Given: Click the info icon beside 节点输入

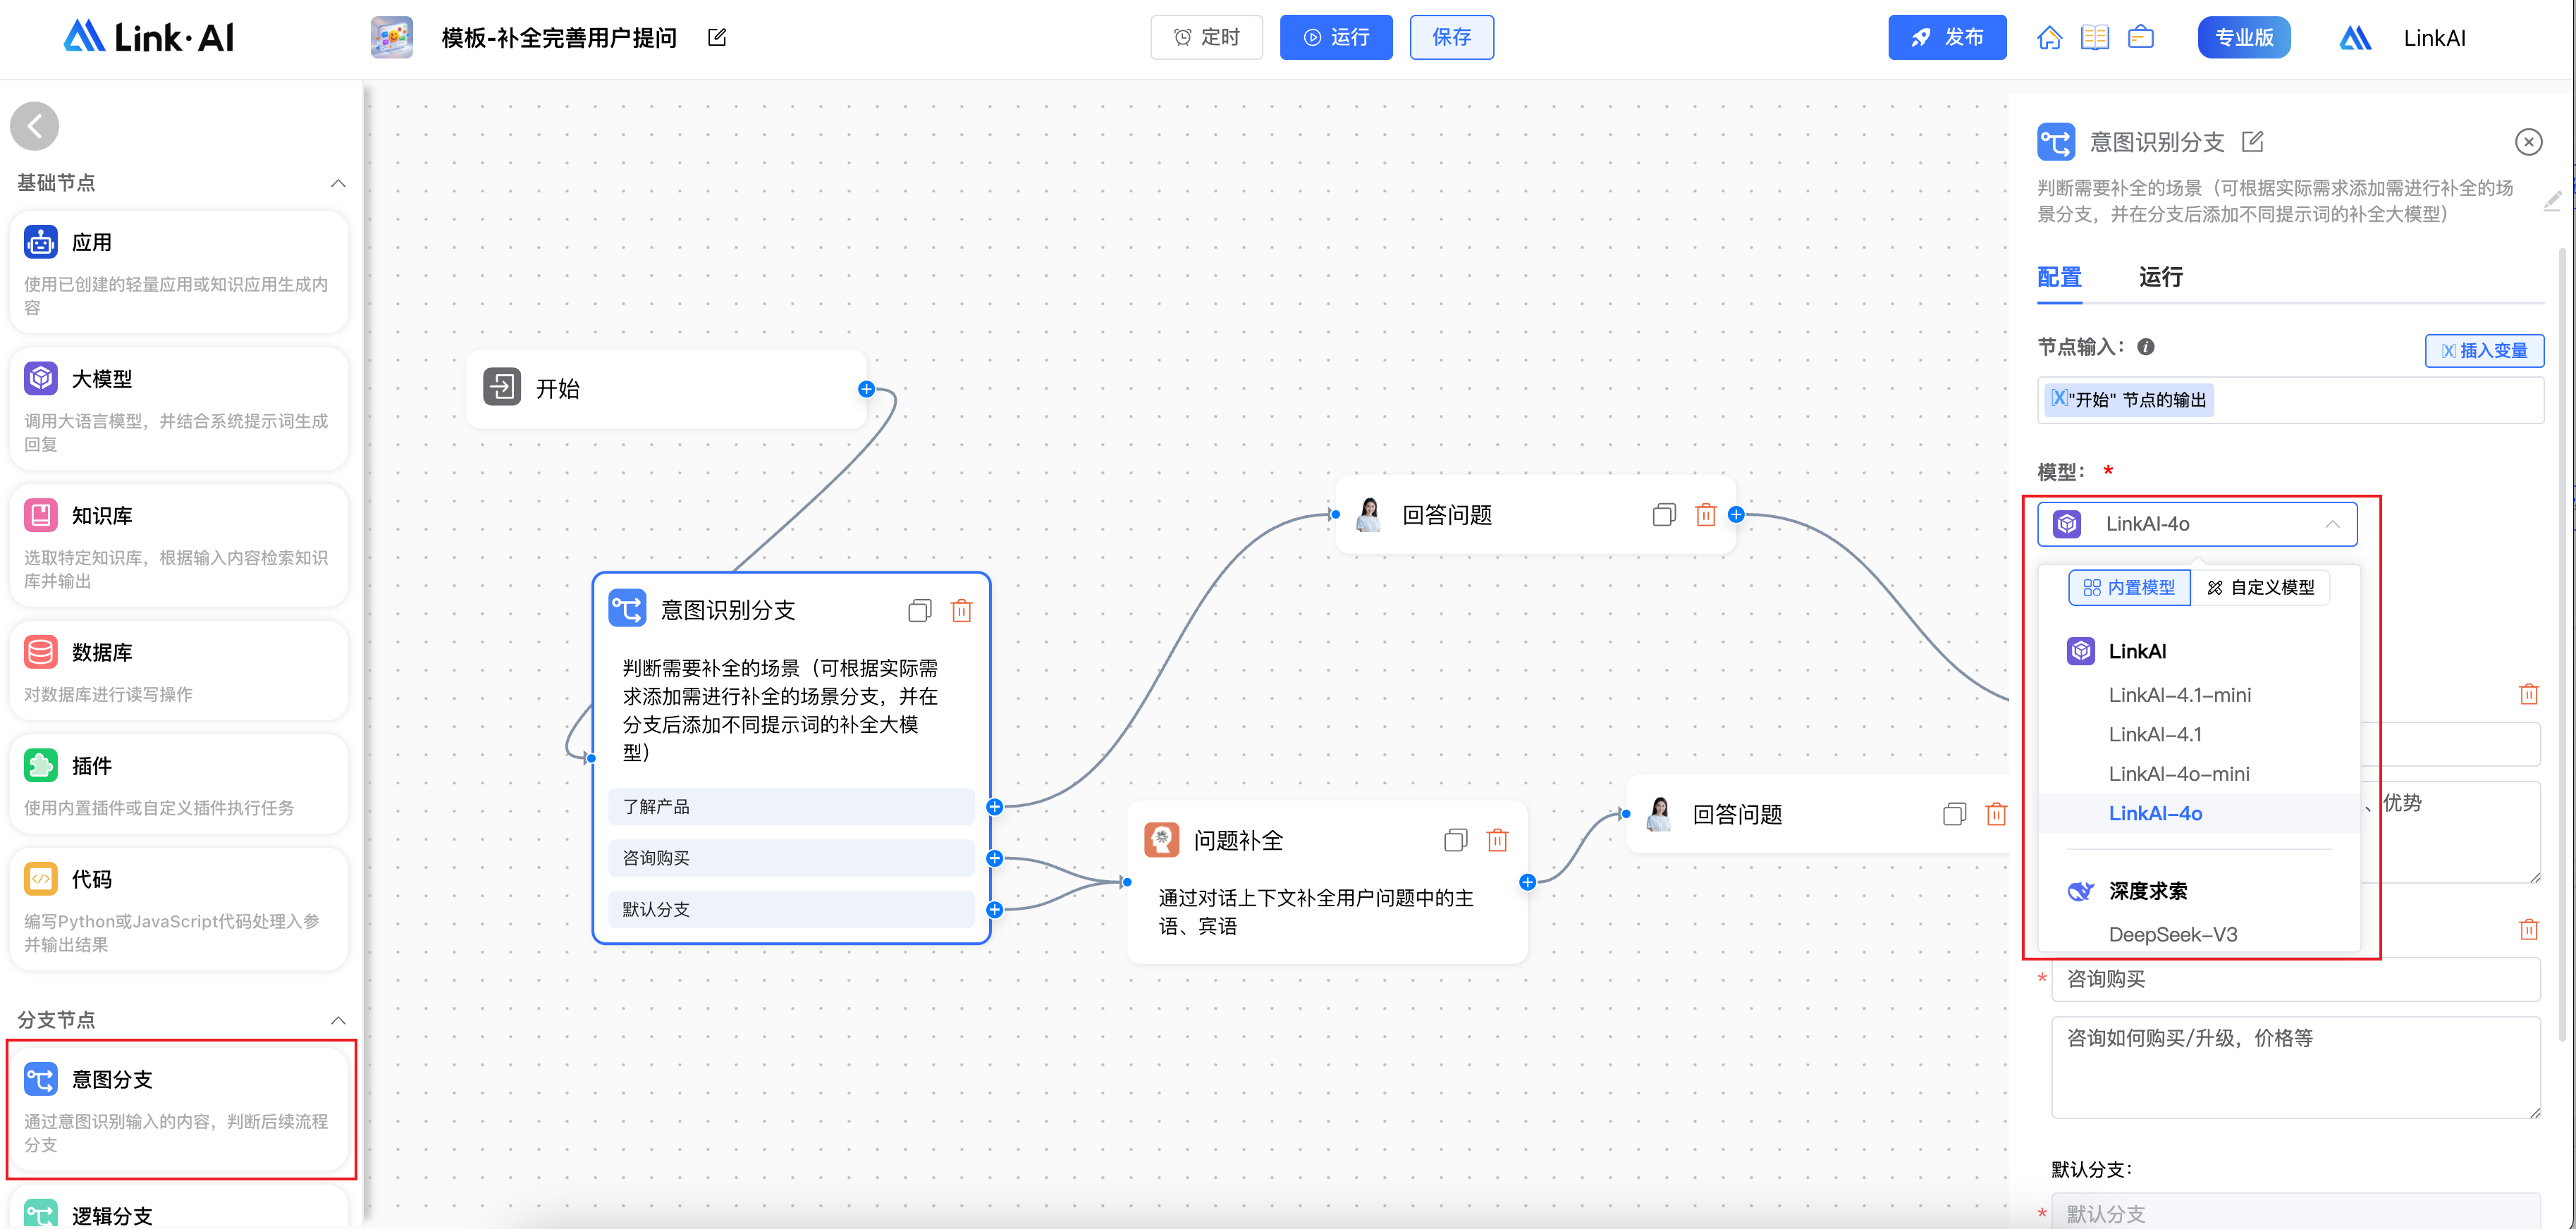Looking at the screenshot, I should coord(2146,347).
